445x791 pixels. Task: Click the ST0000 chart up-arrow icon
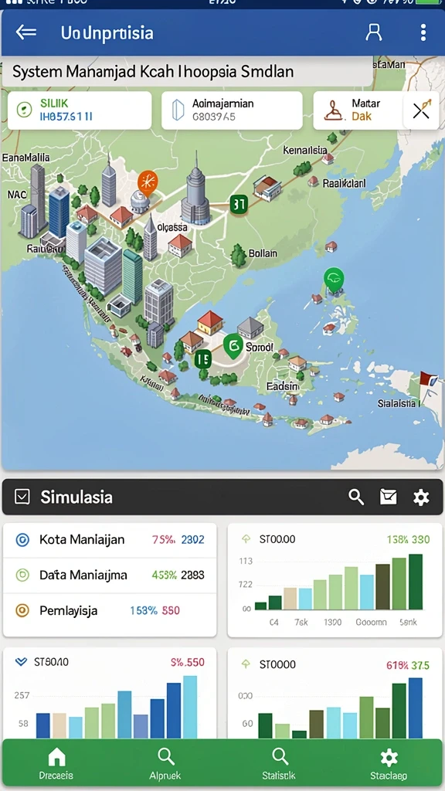(246, 664)
